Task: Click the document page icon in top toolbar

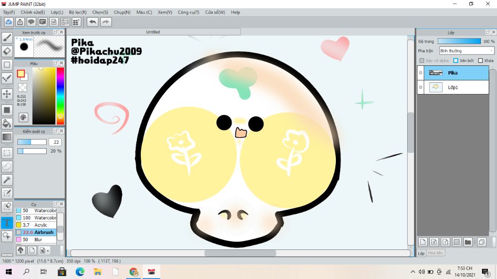Action: tap(54, 22)
